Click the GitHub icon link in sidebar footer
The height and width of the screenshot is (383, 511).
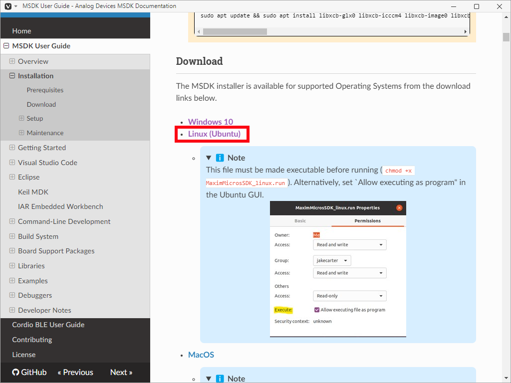(15, 372)
